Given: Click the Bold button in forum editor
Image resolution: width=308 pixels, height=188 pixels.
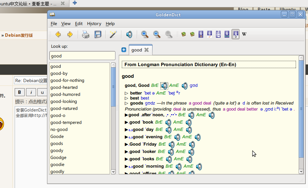Looking at the screenshot, I should pos(19,92).
